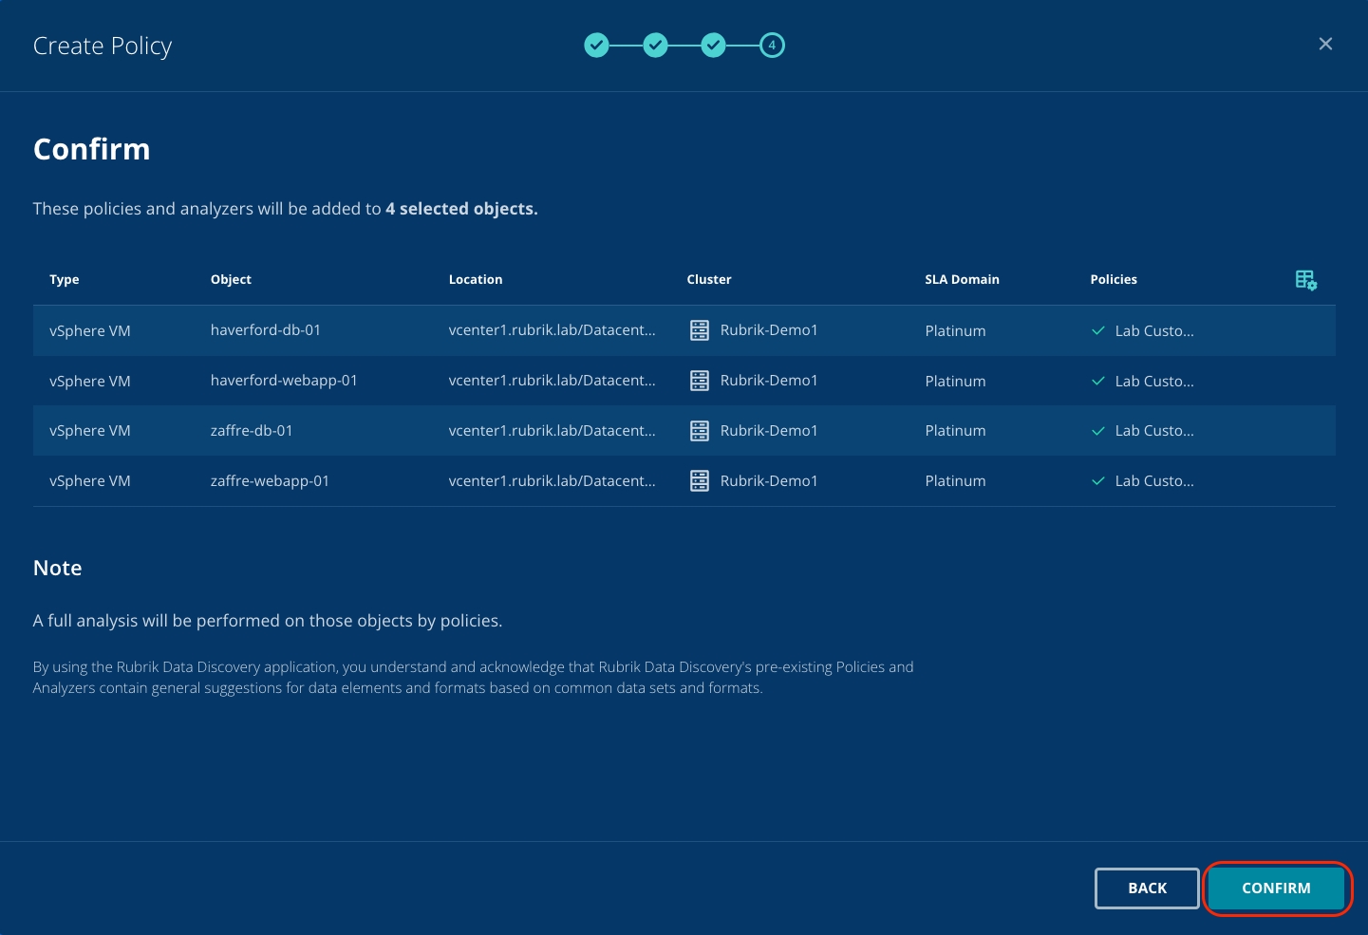Image resolution: width=1368 pixels, height=935 pixels.
Task: Select the zaffre-db-01 object name
Action: (252, 431)
